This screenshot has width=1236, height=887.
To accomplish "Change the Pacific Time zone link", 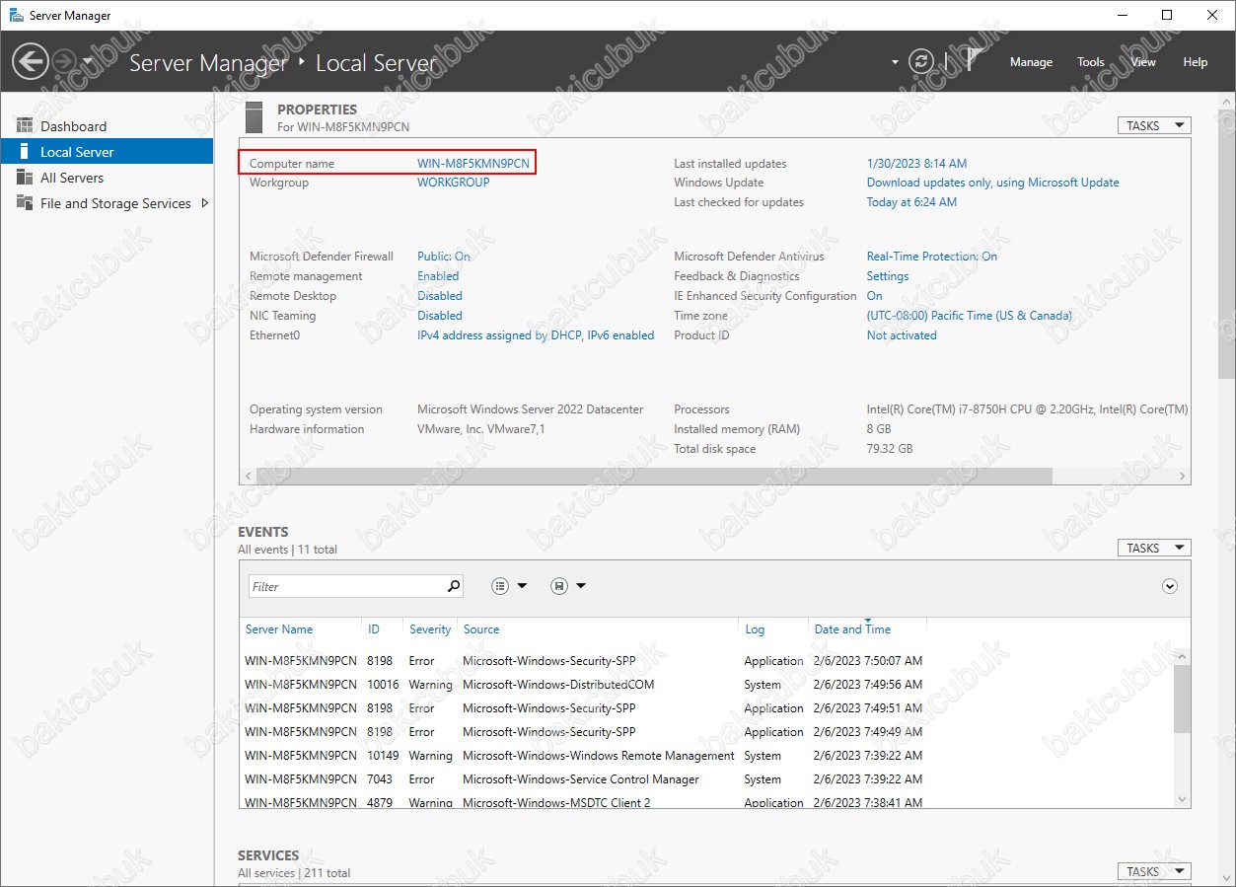I will point(970,316).
